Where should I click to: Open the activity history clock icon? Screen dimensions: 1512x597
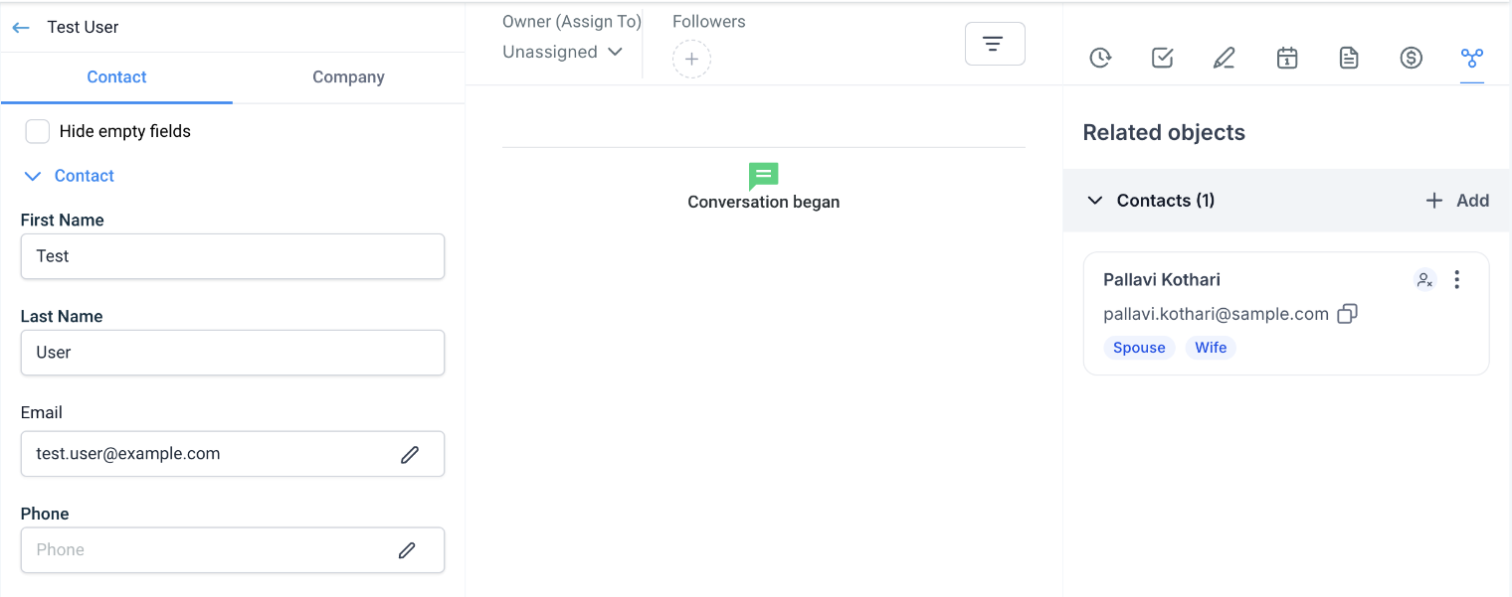click(1100, 59)
